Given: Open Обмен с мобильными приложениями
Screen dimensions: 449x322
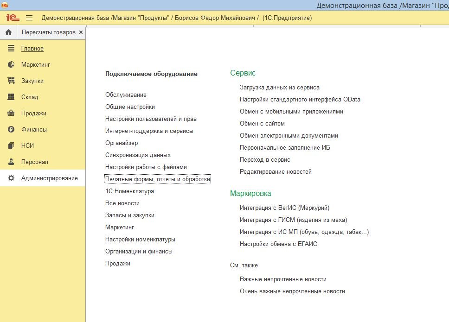Looking at the screenshot, I should click(291, 111).
